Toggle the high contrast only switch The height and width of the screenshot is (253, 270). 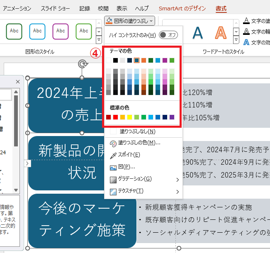pyautogui.click(x=168, y=35)
